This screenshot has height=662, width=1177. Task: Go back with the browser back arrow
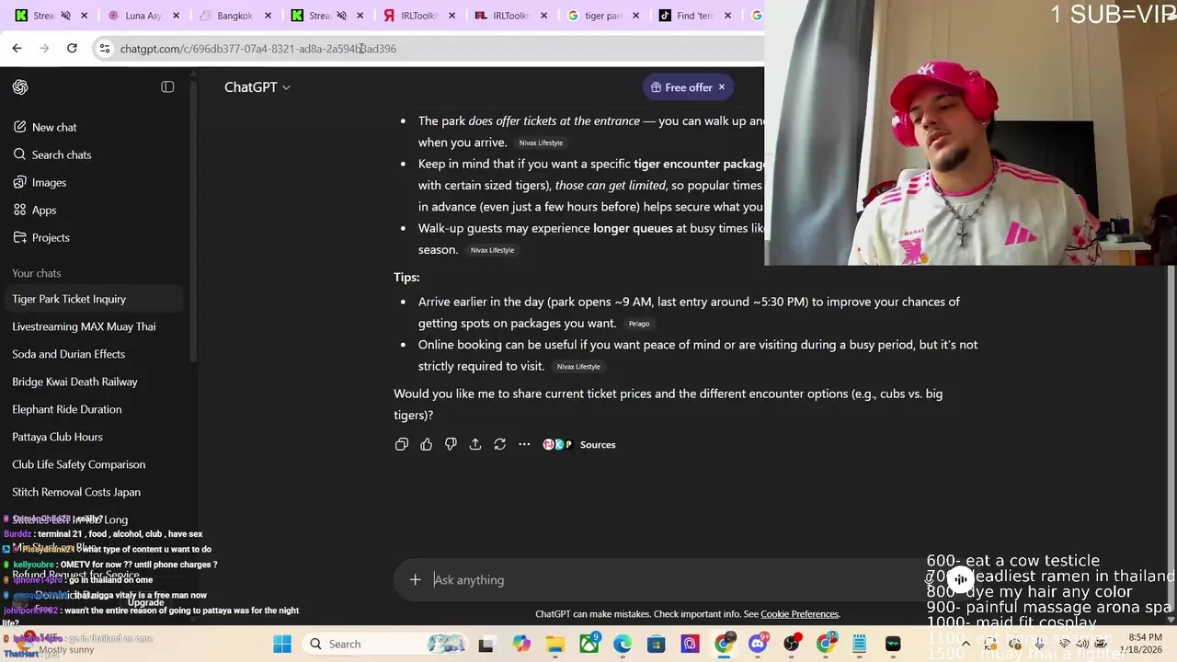click(17, 48)
